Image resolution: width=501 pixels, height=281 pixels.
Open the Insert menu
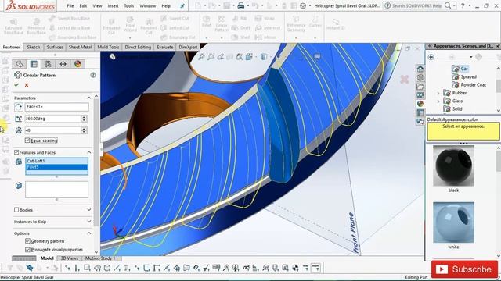(113, 5)
